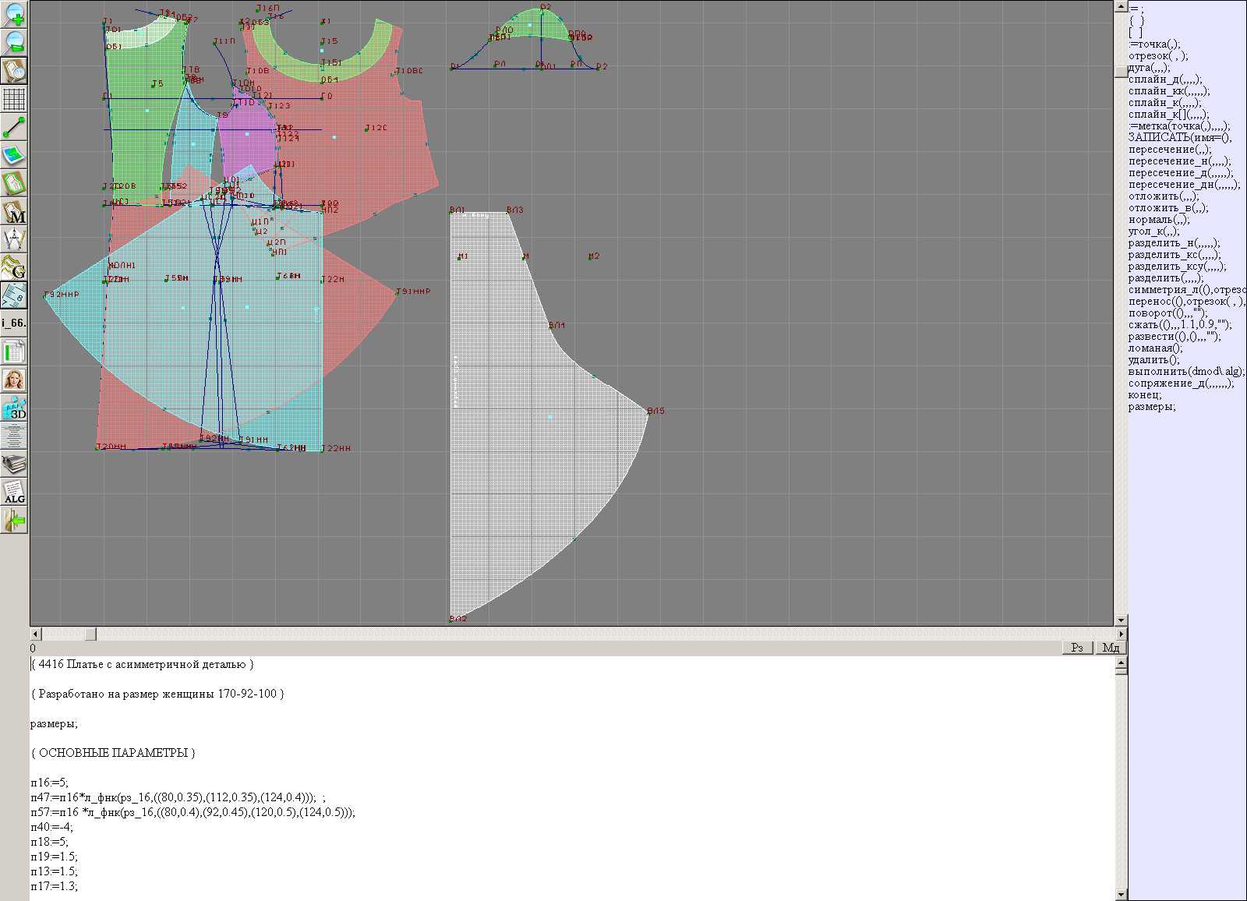Open the pattern with letter M tool
The width and height of the screenshot is (1247, 901).
(14, 211)
